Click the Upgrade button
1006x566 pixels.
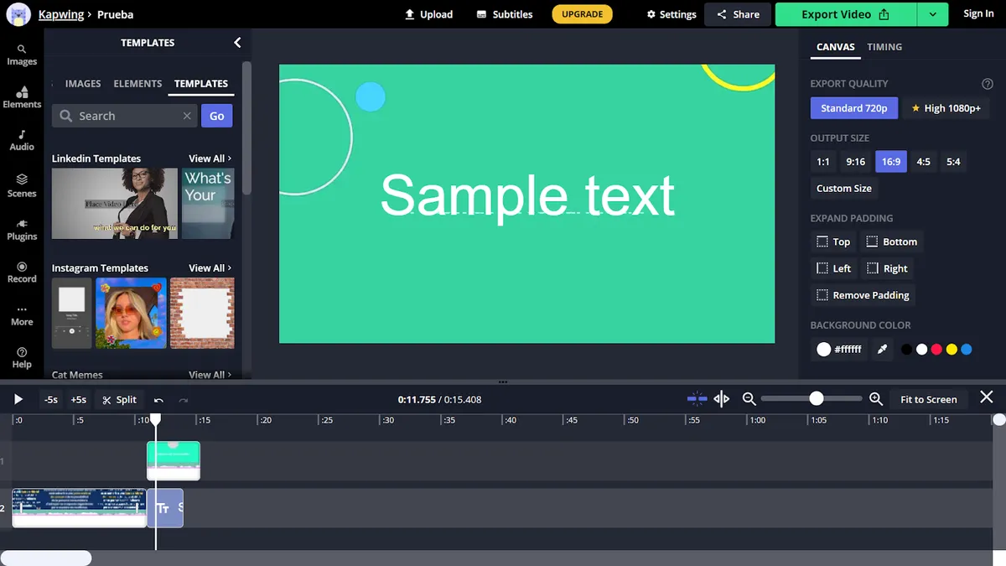point(583,14)
